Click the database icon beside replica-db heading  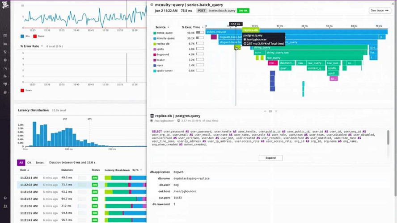tap(152, 116)
